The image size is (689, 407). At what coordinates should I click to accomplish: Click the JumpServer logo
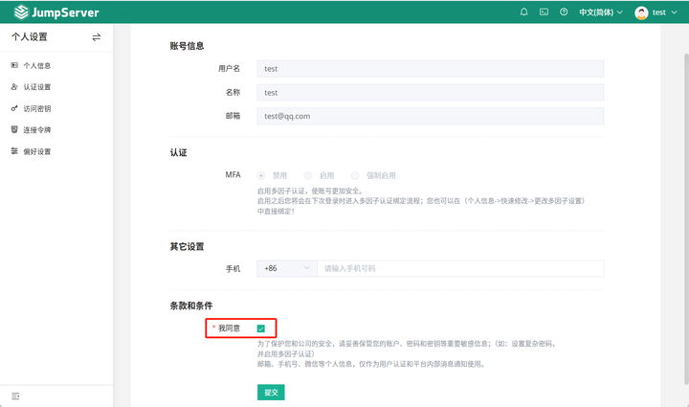(56, 12)
